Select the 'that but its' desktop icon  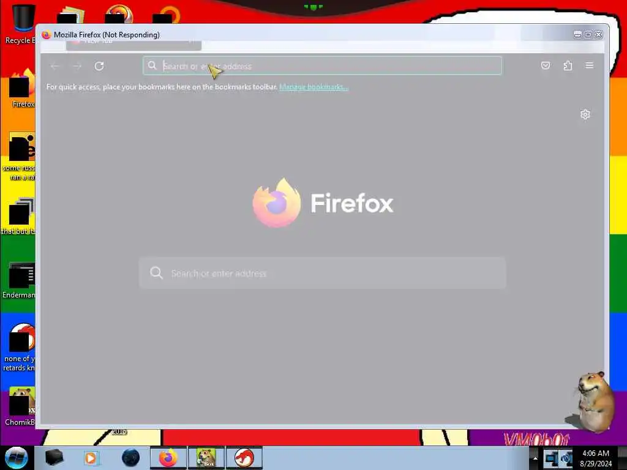coord(19,216)
